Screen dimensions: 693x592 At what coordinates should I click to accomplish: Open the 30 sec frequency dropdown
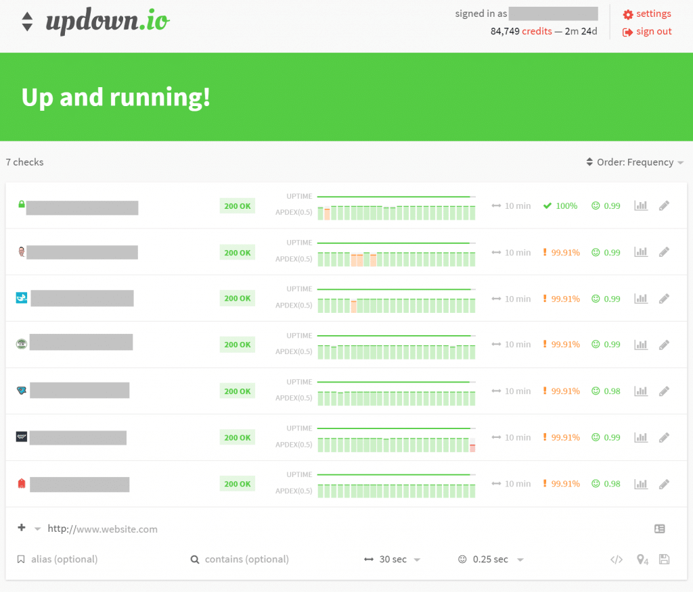coord(393,559)
